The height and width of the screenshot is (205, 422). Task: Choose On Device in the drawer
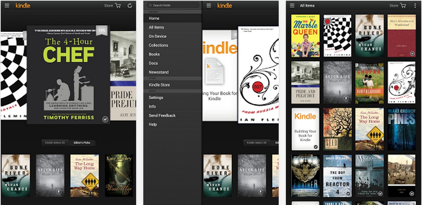[172, 36]
